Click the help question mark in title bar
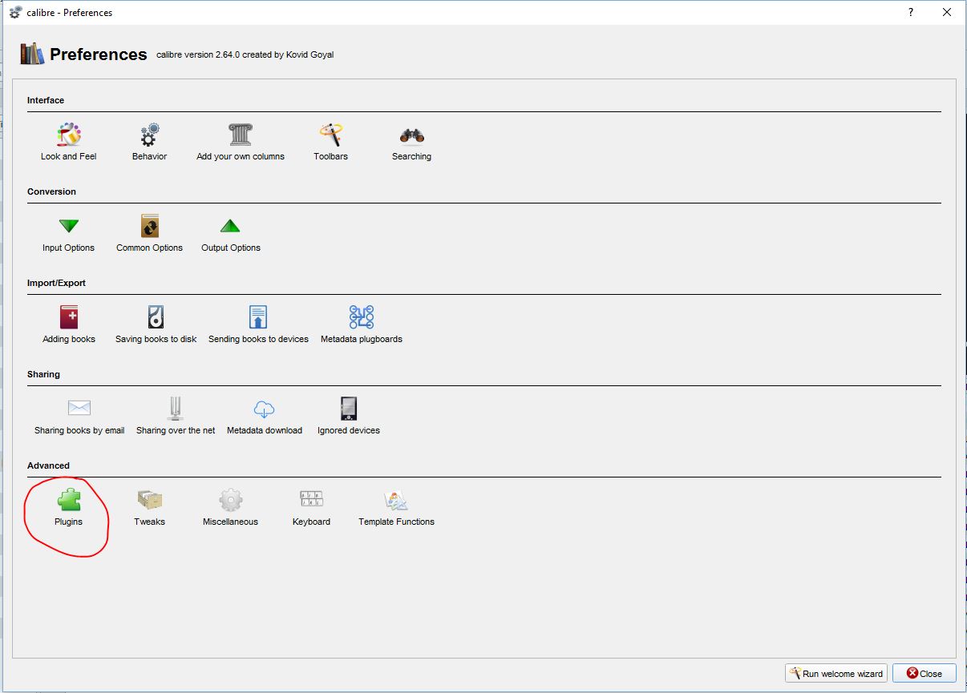 911,12
